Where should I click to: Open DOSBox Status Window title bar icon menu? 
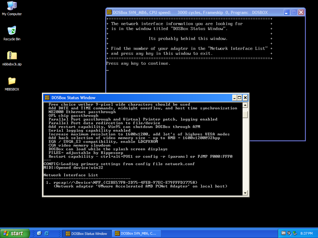pyautogui.click(x=47, y=98)
